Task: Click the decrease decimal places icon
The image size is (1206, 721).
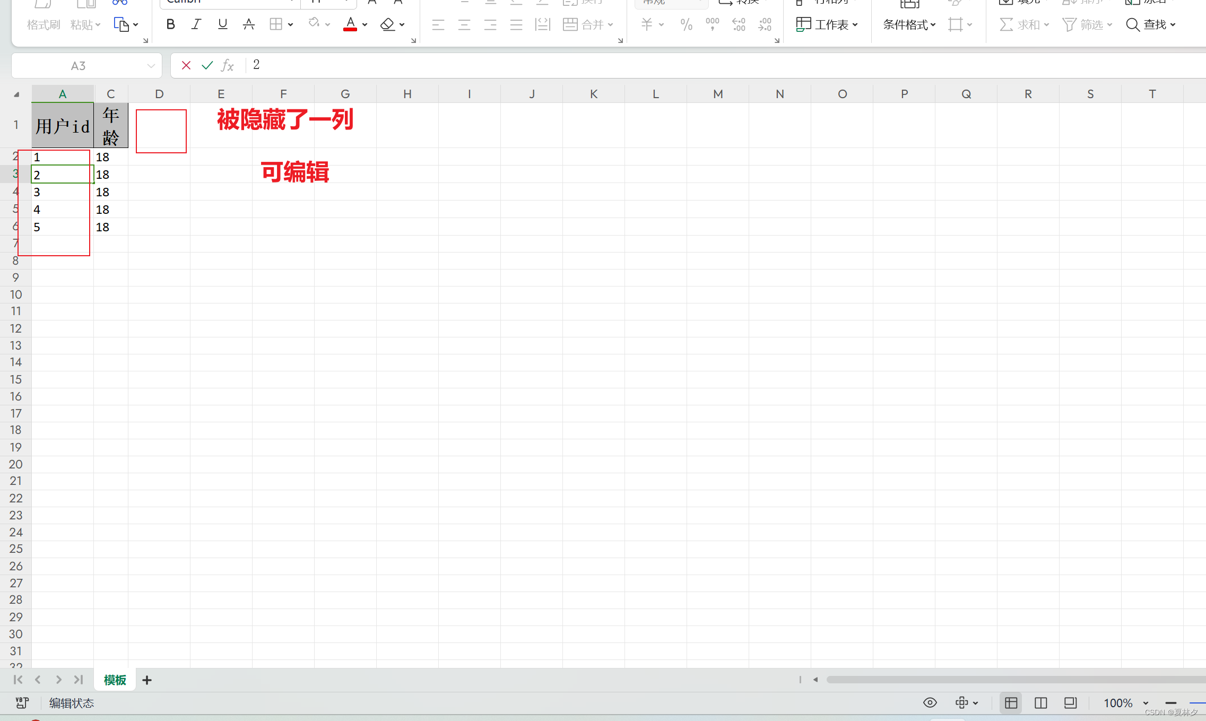Action: [765, 24]
